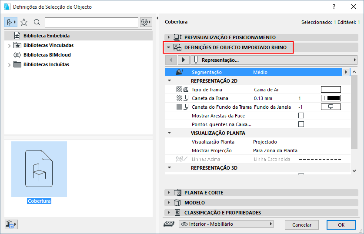
Task: Expand Previsualização e Posicionamento panel
Action: (x=169, y=37)
